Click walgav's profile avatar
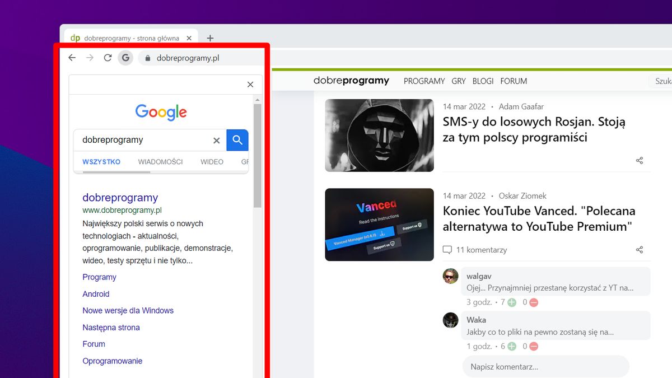This screenshot has height=378, width=672. [x=451, y=276]
